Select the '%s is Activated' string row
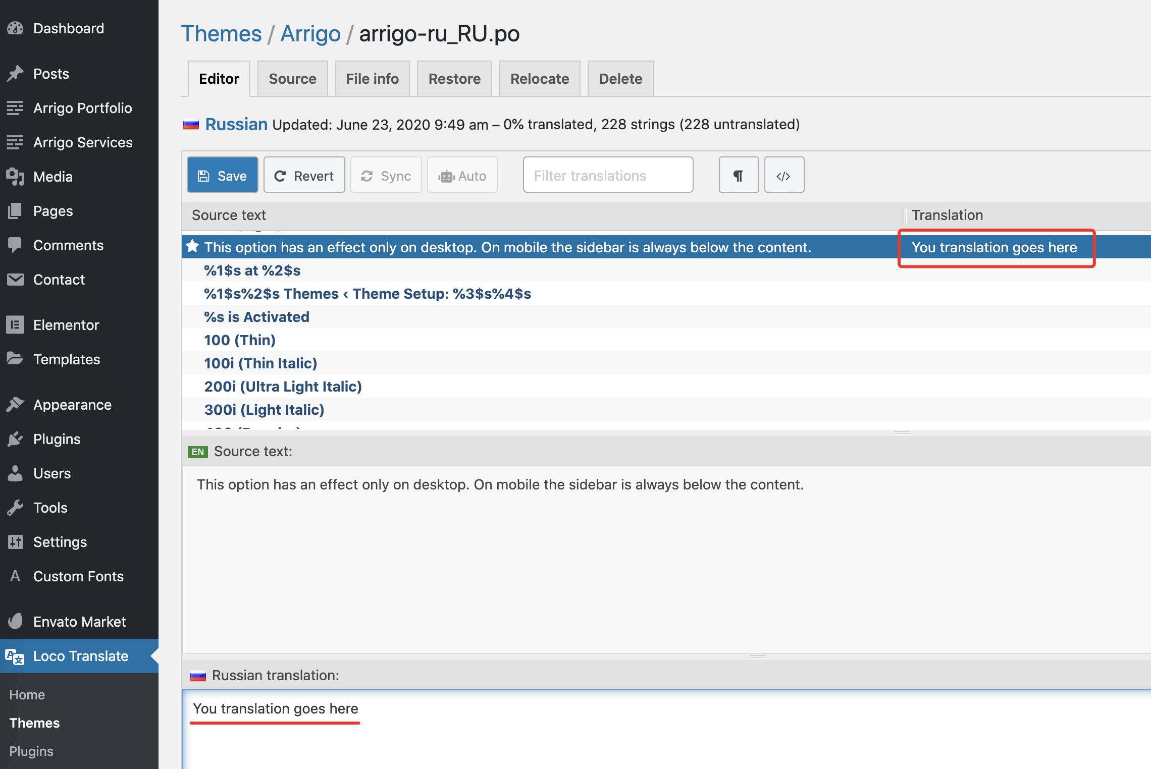 click(x=256, y=317)
